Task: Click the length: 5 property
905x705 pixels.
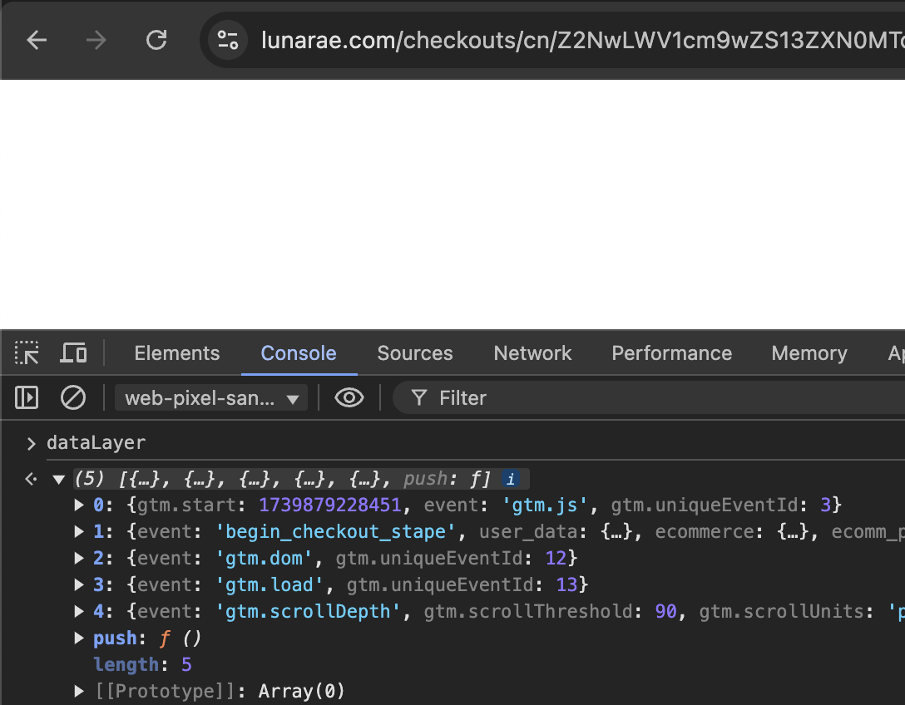Action: (142, 664)
